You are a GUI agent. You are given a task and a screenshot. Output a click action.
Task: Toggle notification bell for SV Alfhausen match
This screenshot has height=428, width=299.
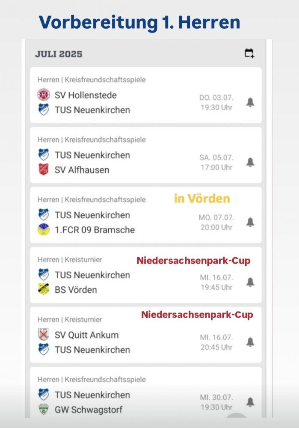pos(250,162)
